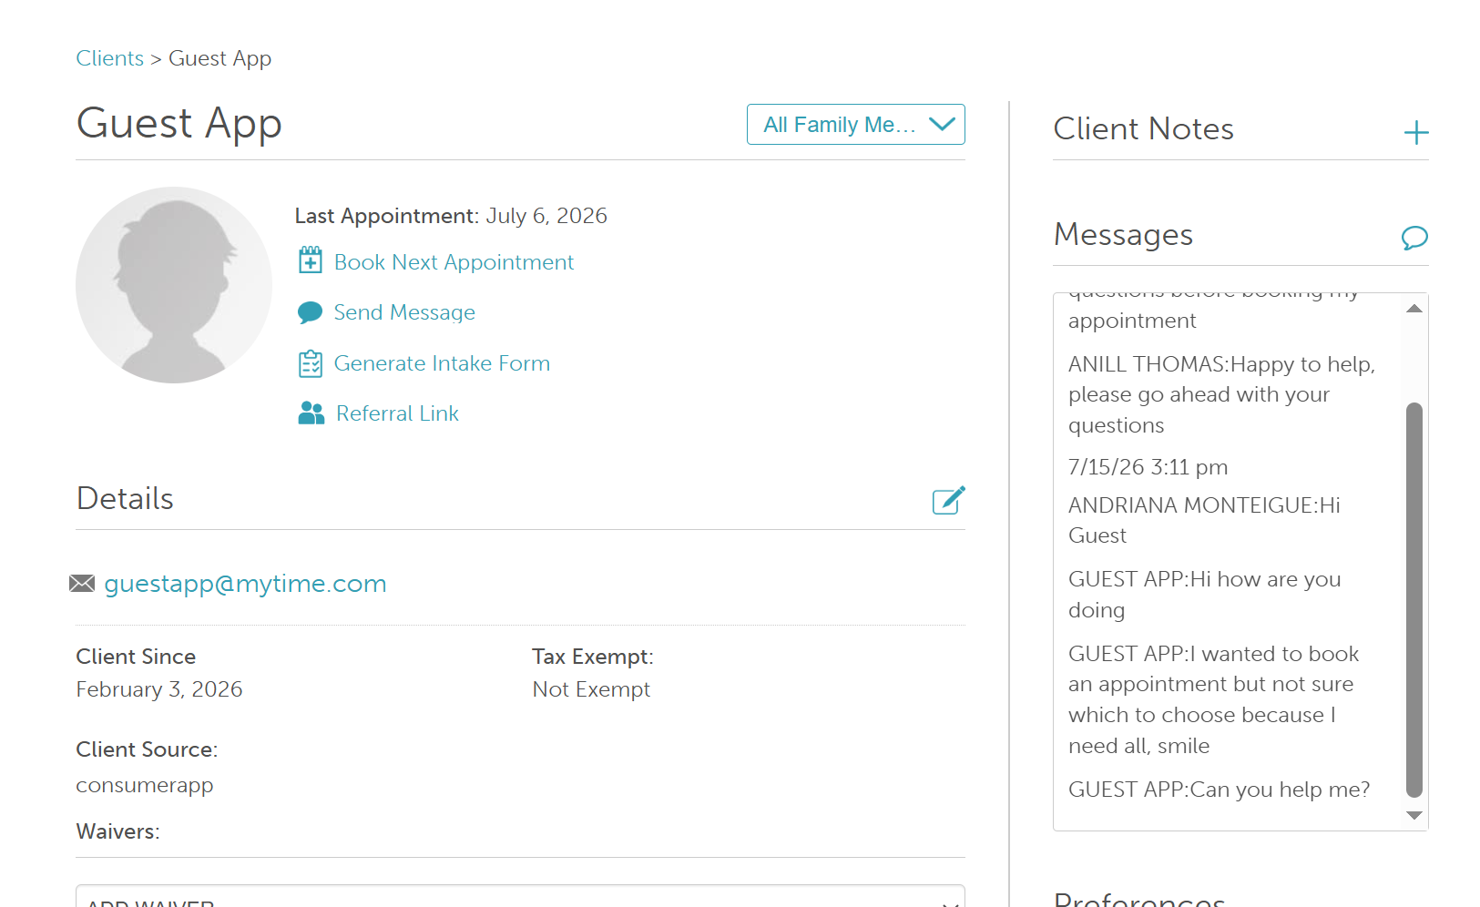Click the client profile avatar image
This screenshot has width=1480, height=907.
[174, 285]
